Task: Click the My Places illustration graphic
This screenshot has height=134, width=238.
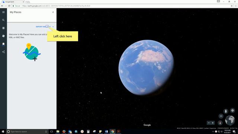Action: click(x=32, y=52)
